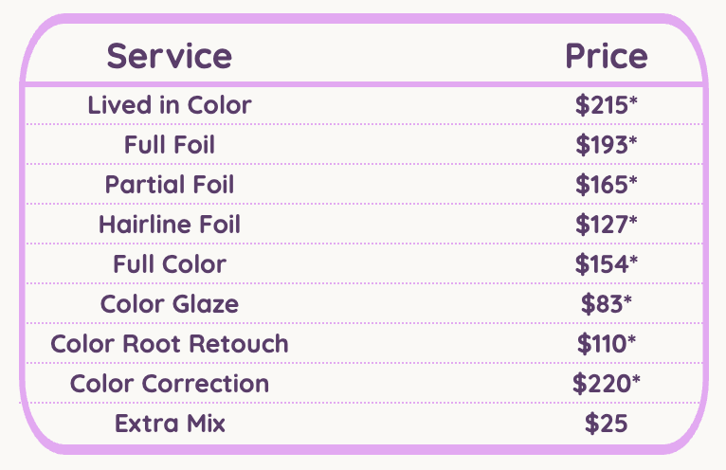This screenshot has height=470, width=726.
Task: Click the $215* price
Action: (606, 104)
